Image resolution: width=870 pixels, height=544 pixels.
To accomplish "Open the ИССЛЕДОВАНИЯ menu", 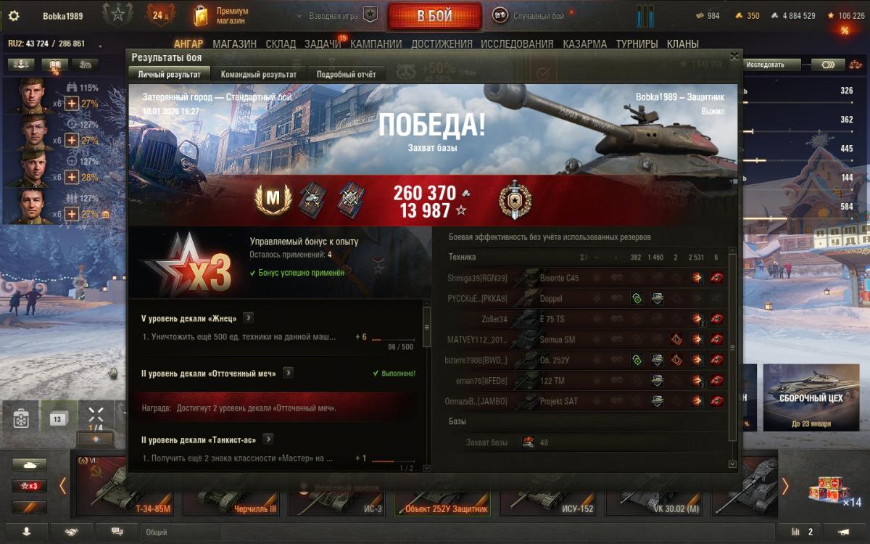I will pos(517,44).
